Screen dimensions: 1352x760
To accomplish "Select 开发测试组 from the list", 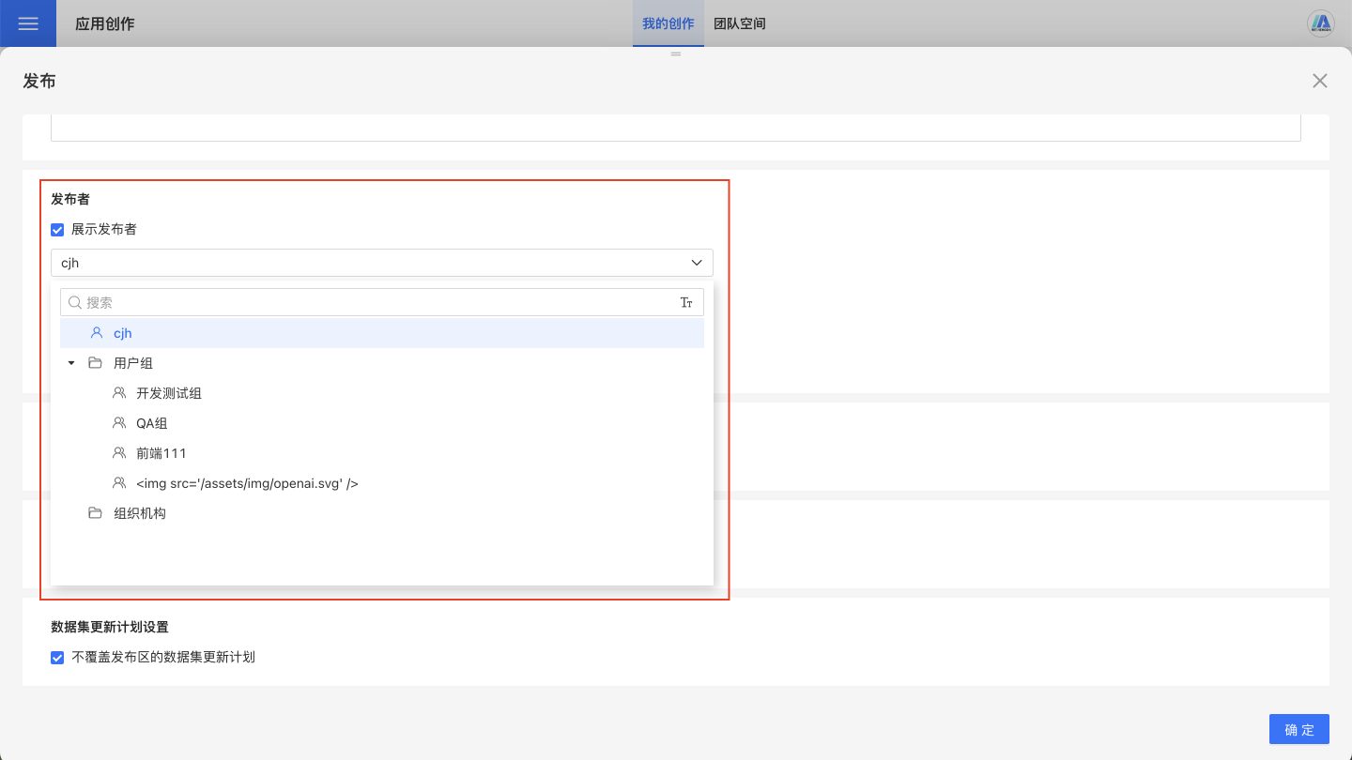I will (169, 393).
